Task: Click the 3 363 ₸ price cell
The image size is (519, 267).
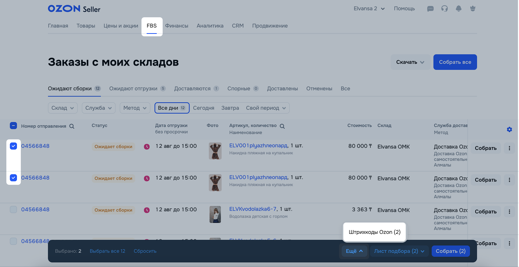Action: coord(362,210)
